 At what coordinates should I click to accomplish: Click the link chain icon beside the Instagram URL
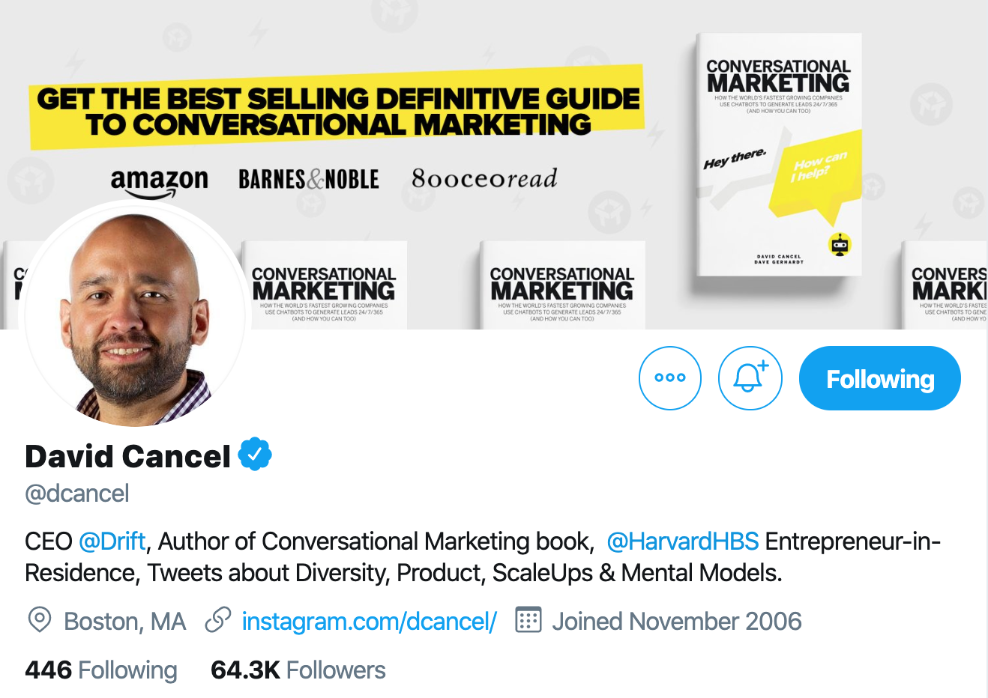click(x=217, y=621)
